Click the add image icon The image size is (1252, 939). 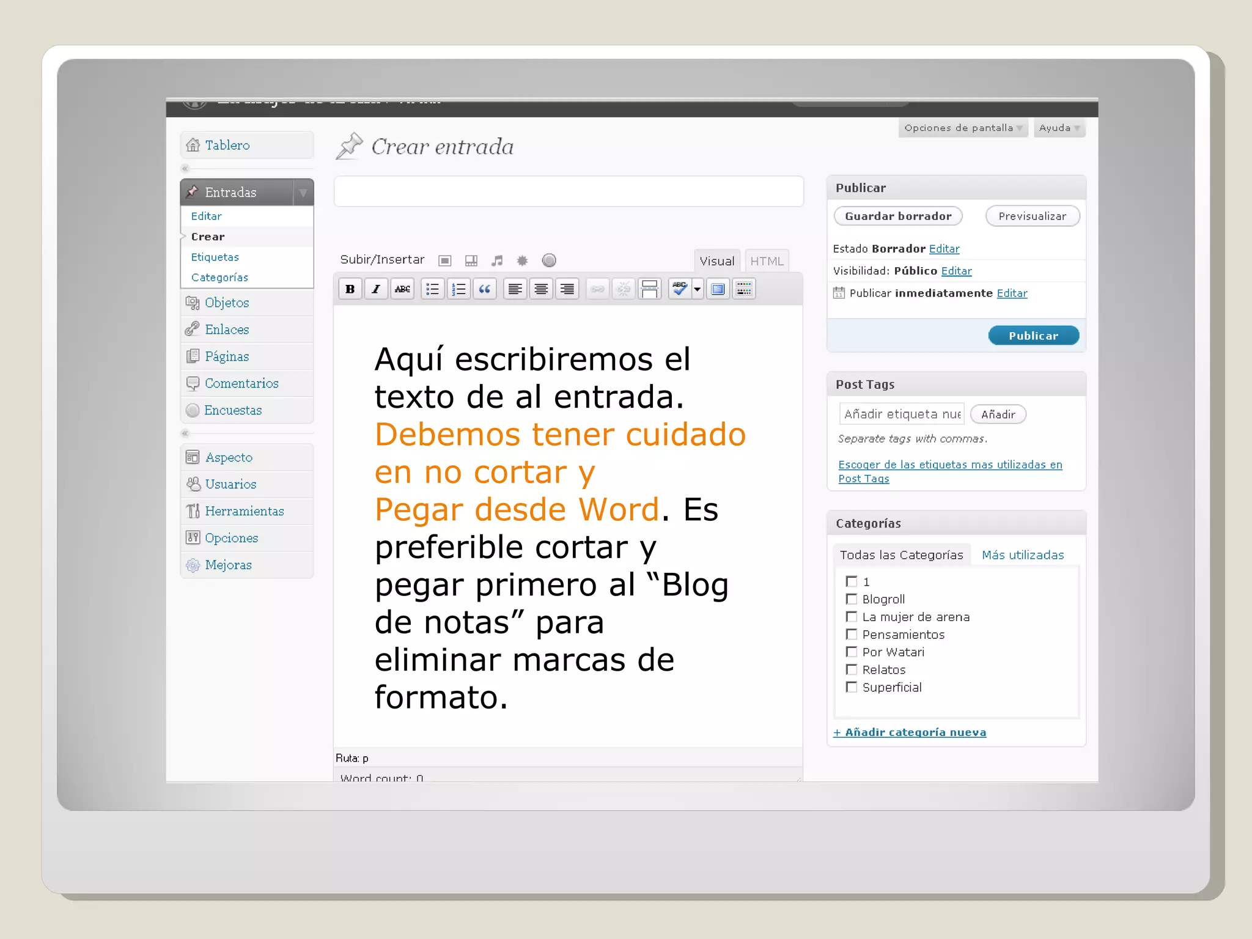tap(445, 261)
